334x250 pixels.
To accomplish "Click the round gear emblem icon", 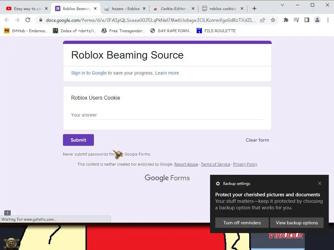I will coord(11,243).
